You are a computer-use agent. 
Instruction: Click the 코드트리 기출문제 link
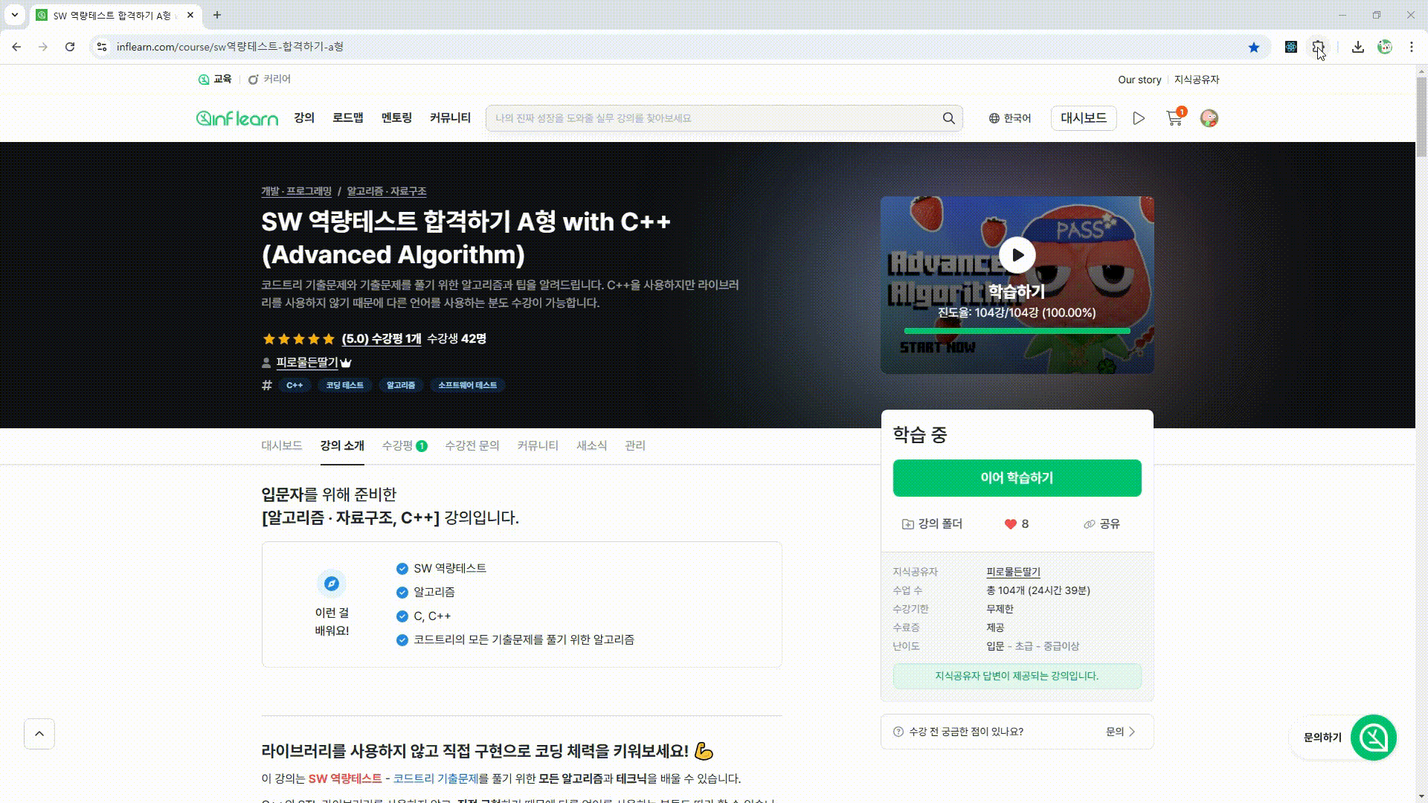(x=435, y=778)
